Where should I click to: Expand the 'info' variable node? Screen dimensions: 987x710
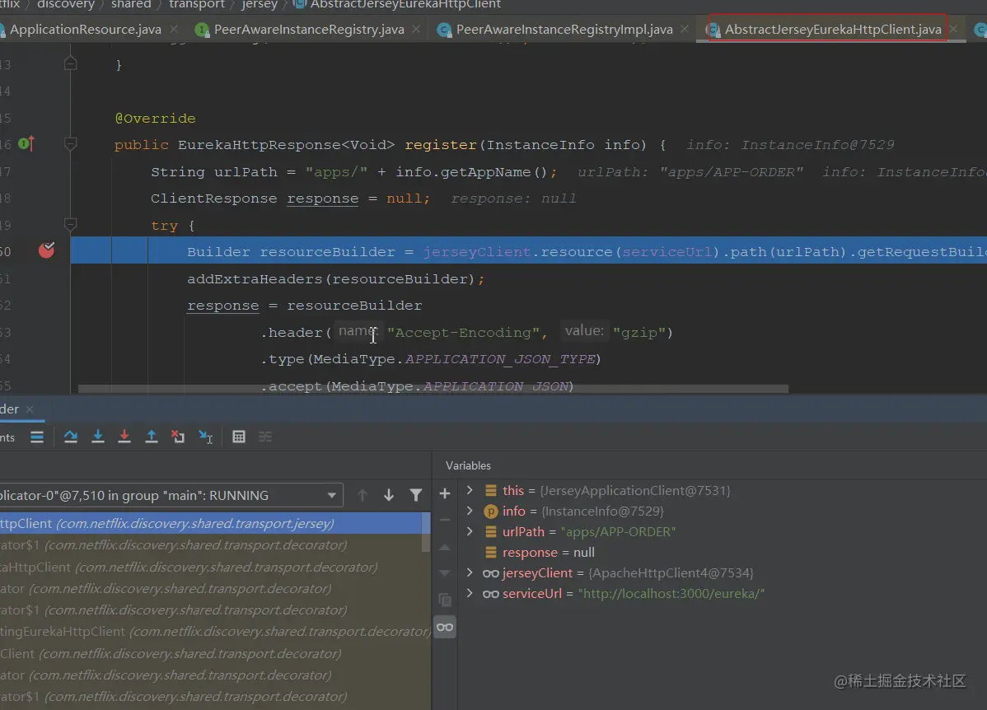coord(470,511)
